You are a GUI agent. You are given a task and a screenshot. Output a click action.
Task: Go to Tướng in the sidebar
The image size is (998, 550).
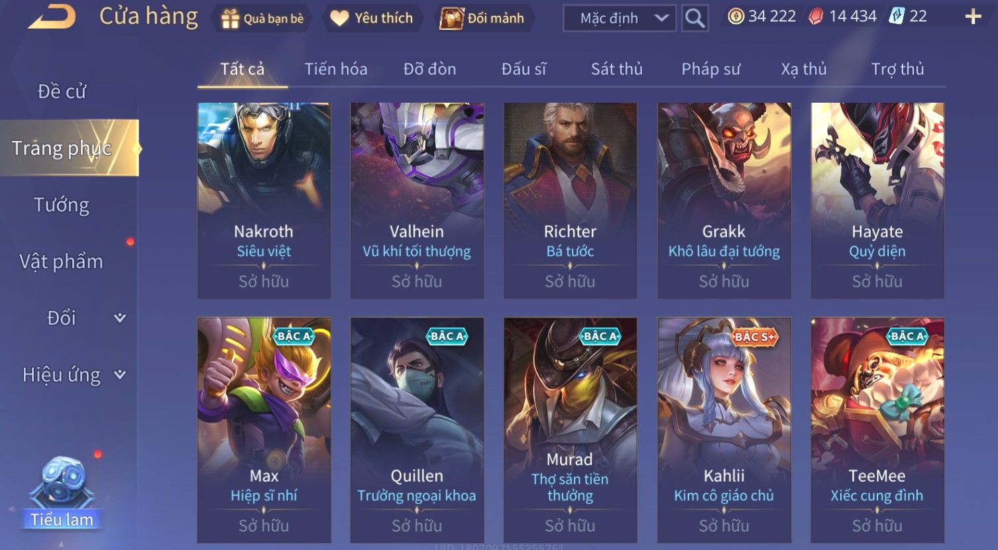tap(62, 205)
